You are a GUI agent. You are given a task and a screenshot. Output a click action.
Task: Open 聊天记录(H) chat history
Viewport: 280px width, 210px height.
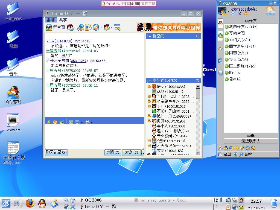coord(56,152)
